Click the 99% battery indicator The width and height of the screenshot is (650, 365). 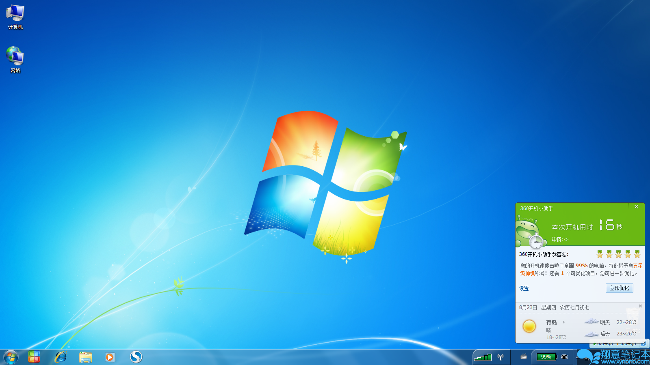(x=546, y=357)
